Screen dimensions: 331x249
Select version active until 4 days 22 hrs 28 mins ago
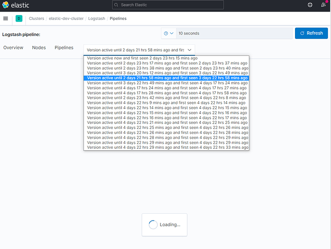tap(166, 138)
